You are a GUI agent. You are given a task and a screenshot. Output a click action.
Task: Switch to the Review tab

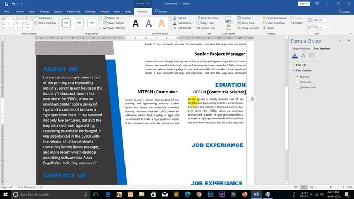(x=105, y=11)
